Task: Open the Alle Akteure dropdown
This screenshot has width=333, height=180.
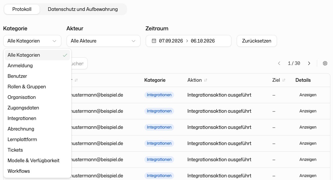Action: 104,41
